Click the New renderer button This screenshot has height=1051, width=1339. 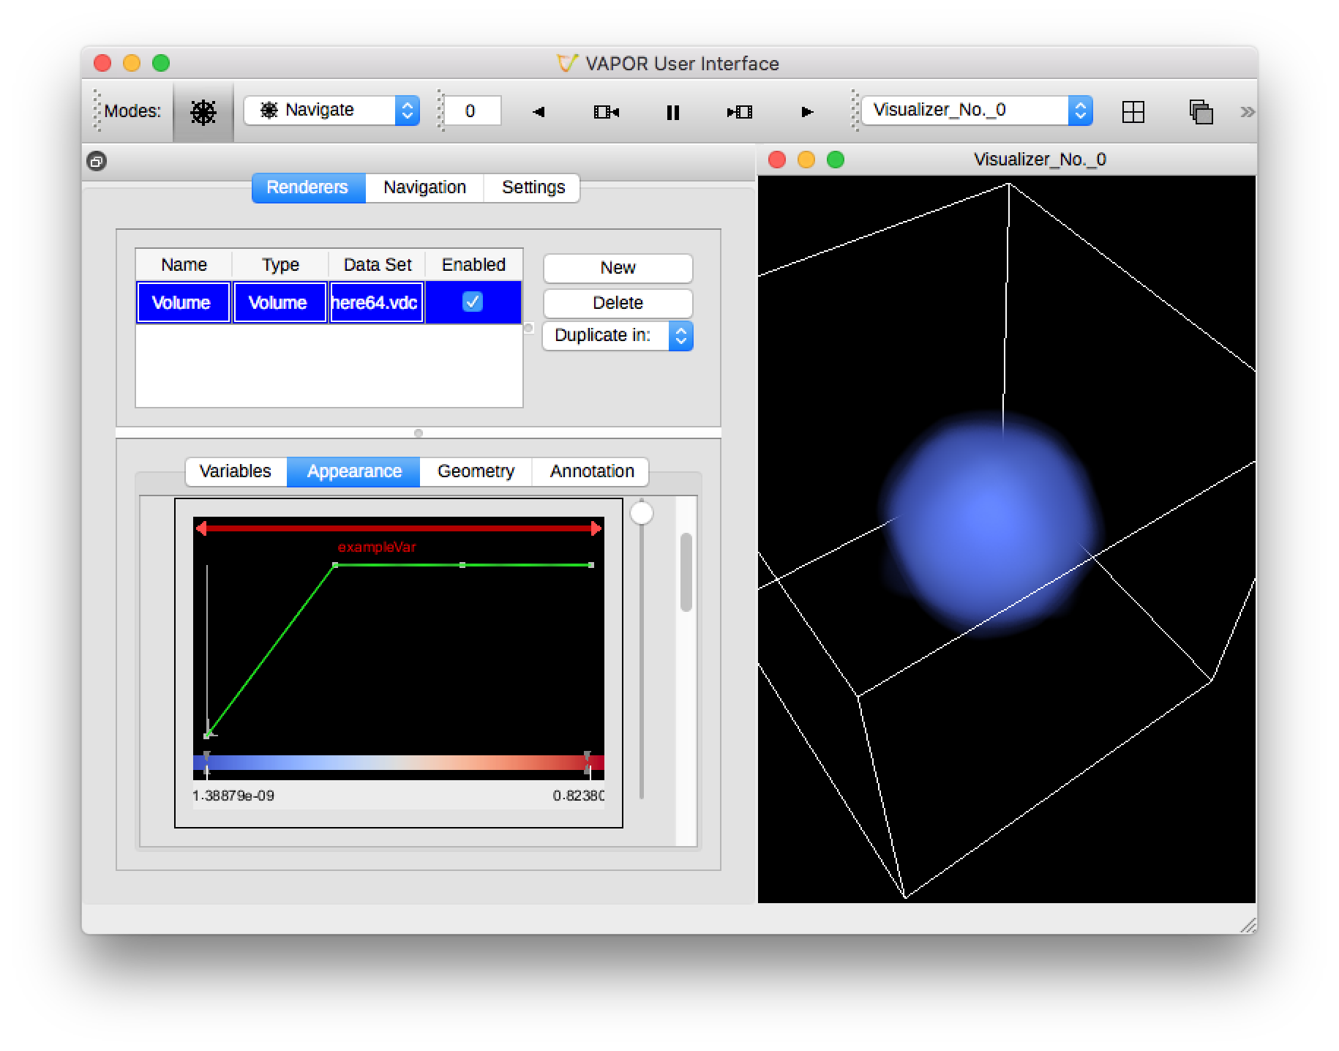pyautogui.click(x=618, y=268)
